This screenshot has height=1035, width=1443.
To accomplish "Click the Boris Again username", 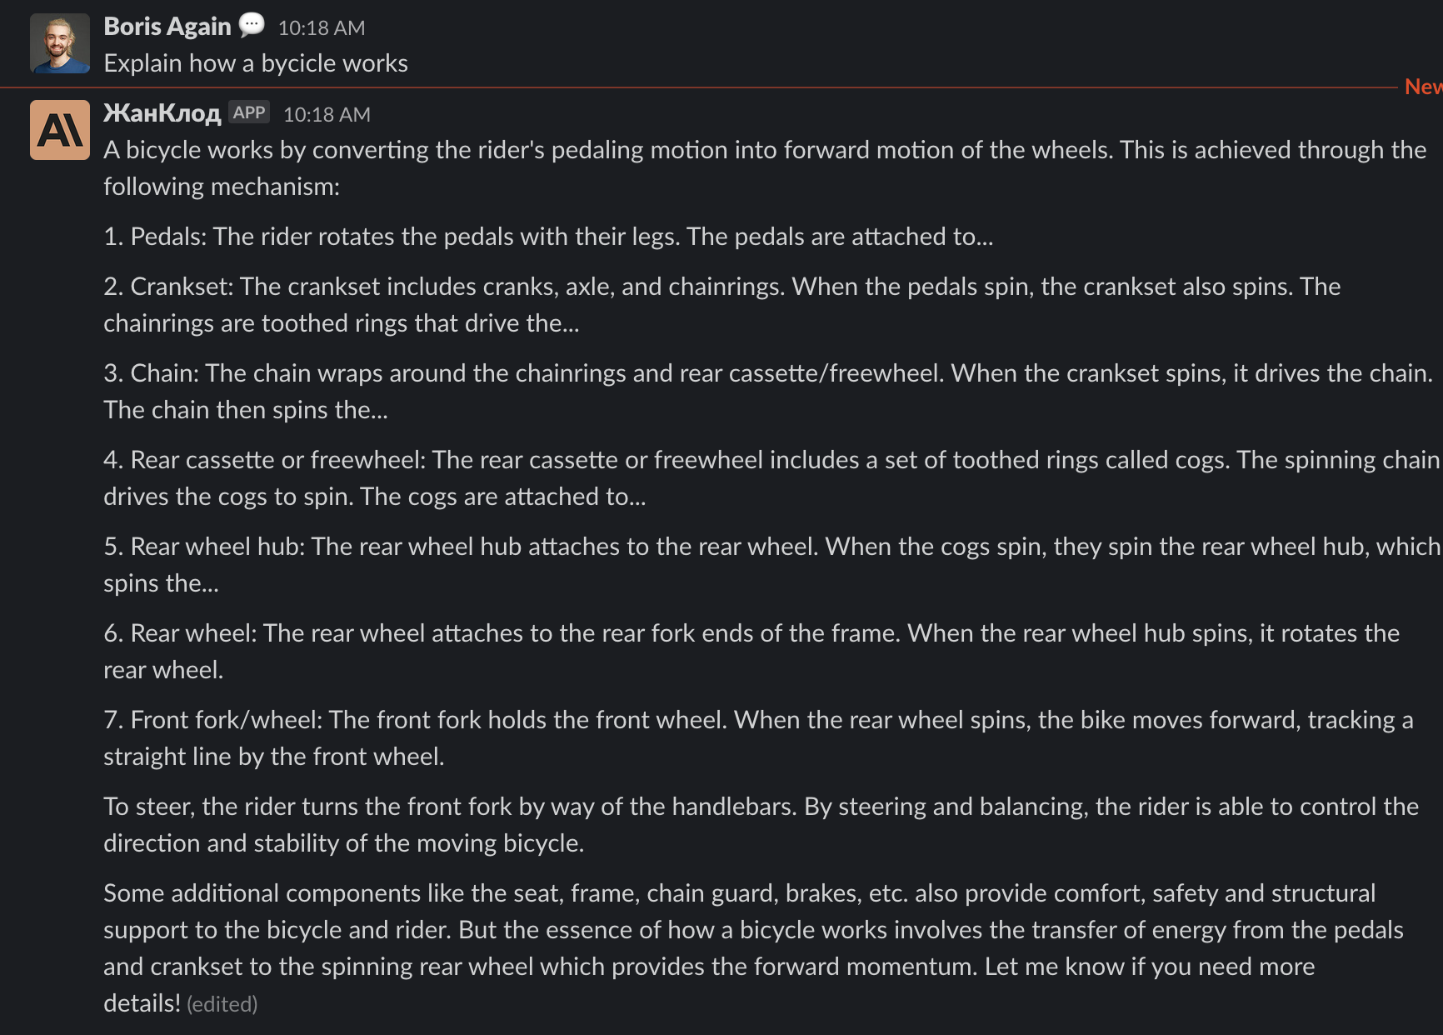I will [x=167, y=27].
